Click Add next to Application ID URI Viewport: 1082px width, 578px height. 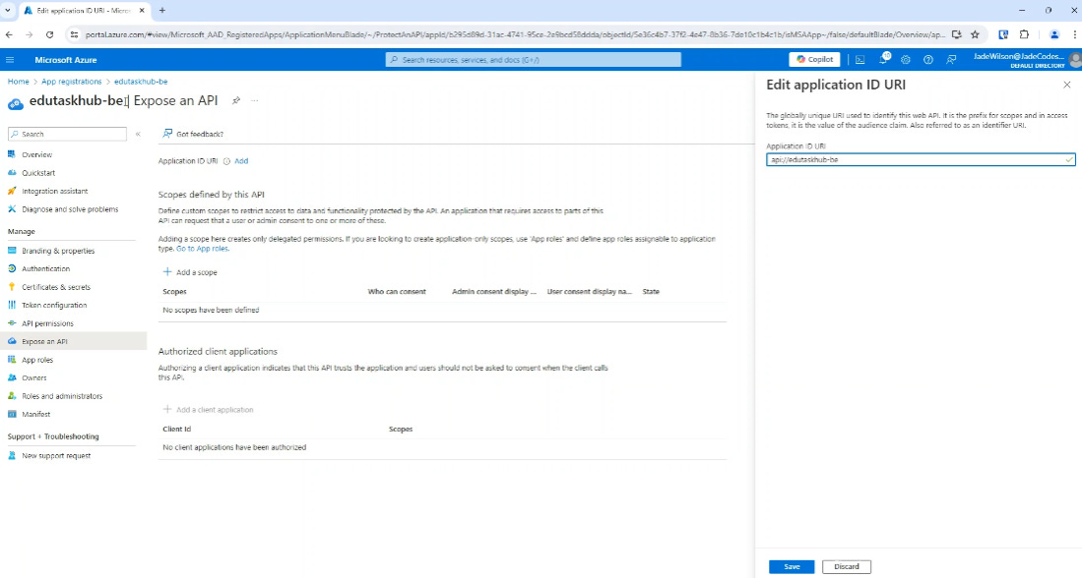[241, 161]
